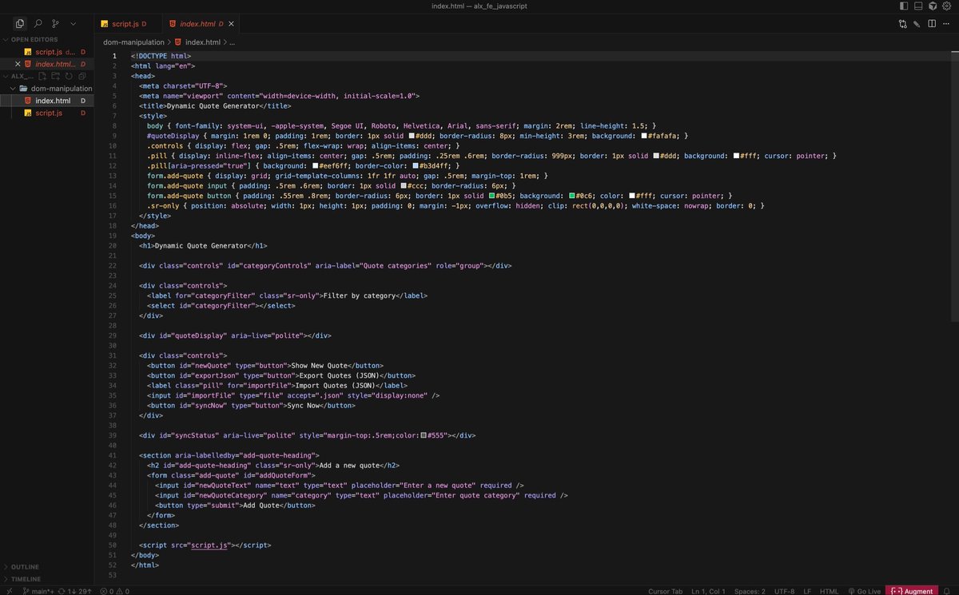Viewport: 959px width, 595px height.
Task: Change encoding via UTF-8 indicator
Action: [784, 591]
